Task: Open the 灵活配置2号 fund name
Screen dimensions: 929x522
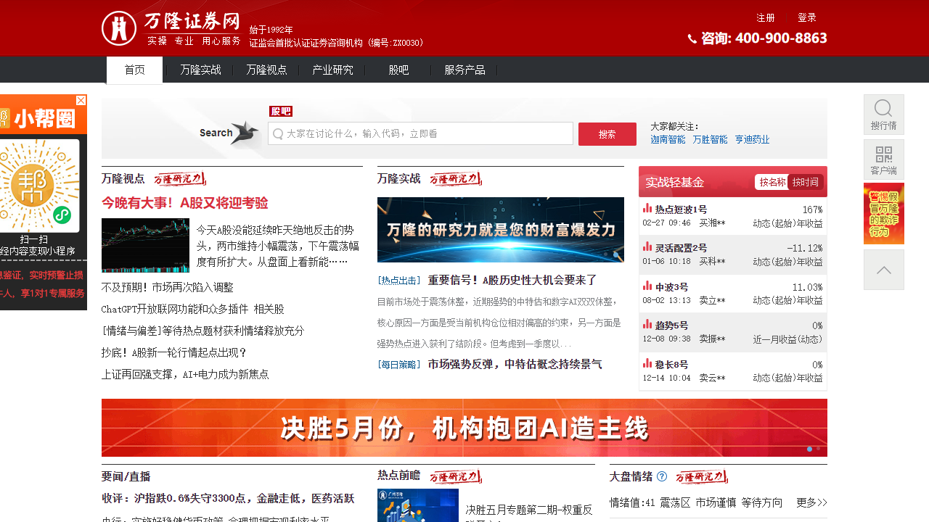Action: 681,248
